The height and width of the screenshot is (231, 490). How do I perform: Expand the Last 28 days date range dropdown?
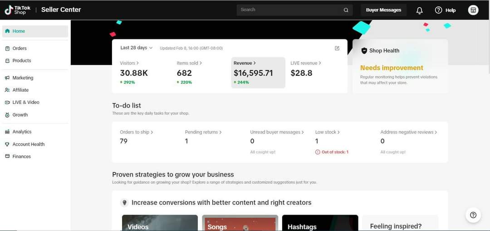coord(136,48)
